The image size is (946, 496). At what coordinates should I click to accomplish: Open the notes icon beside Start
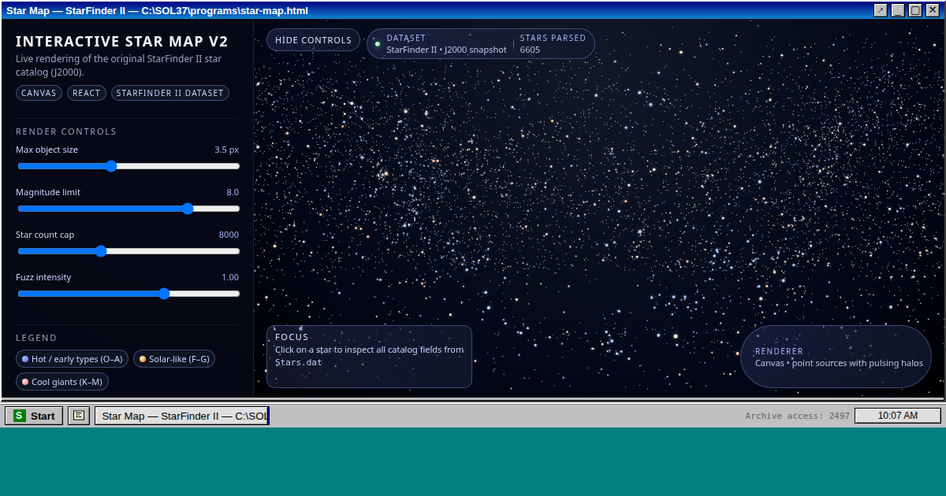79,416
